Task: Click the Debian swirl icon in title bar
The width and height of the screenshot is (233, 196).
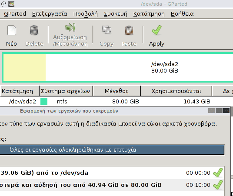Action: [x=3, y=4]
